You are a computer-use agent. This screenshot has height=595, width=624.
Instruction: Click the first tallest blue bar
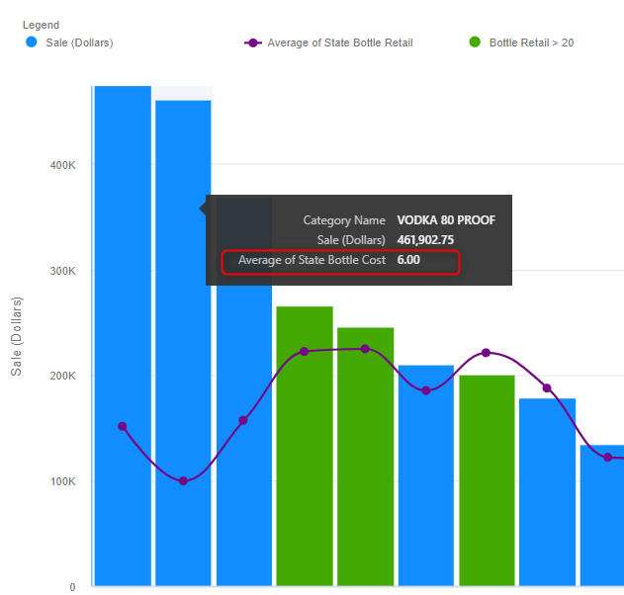tap(123, 335)
